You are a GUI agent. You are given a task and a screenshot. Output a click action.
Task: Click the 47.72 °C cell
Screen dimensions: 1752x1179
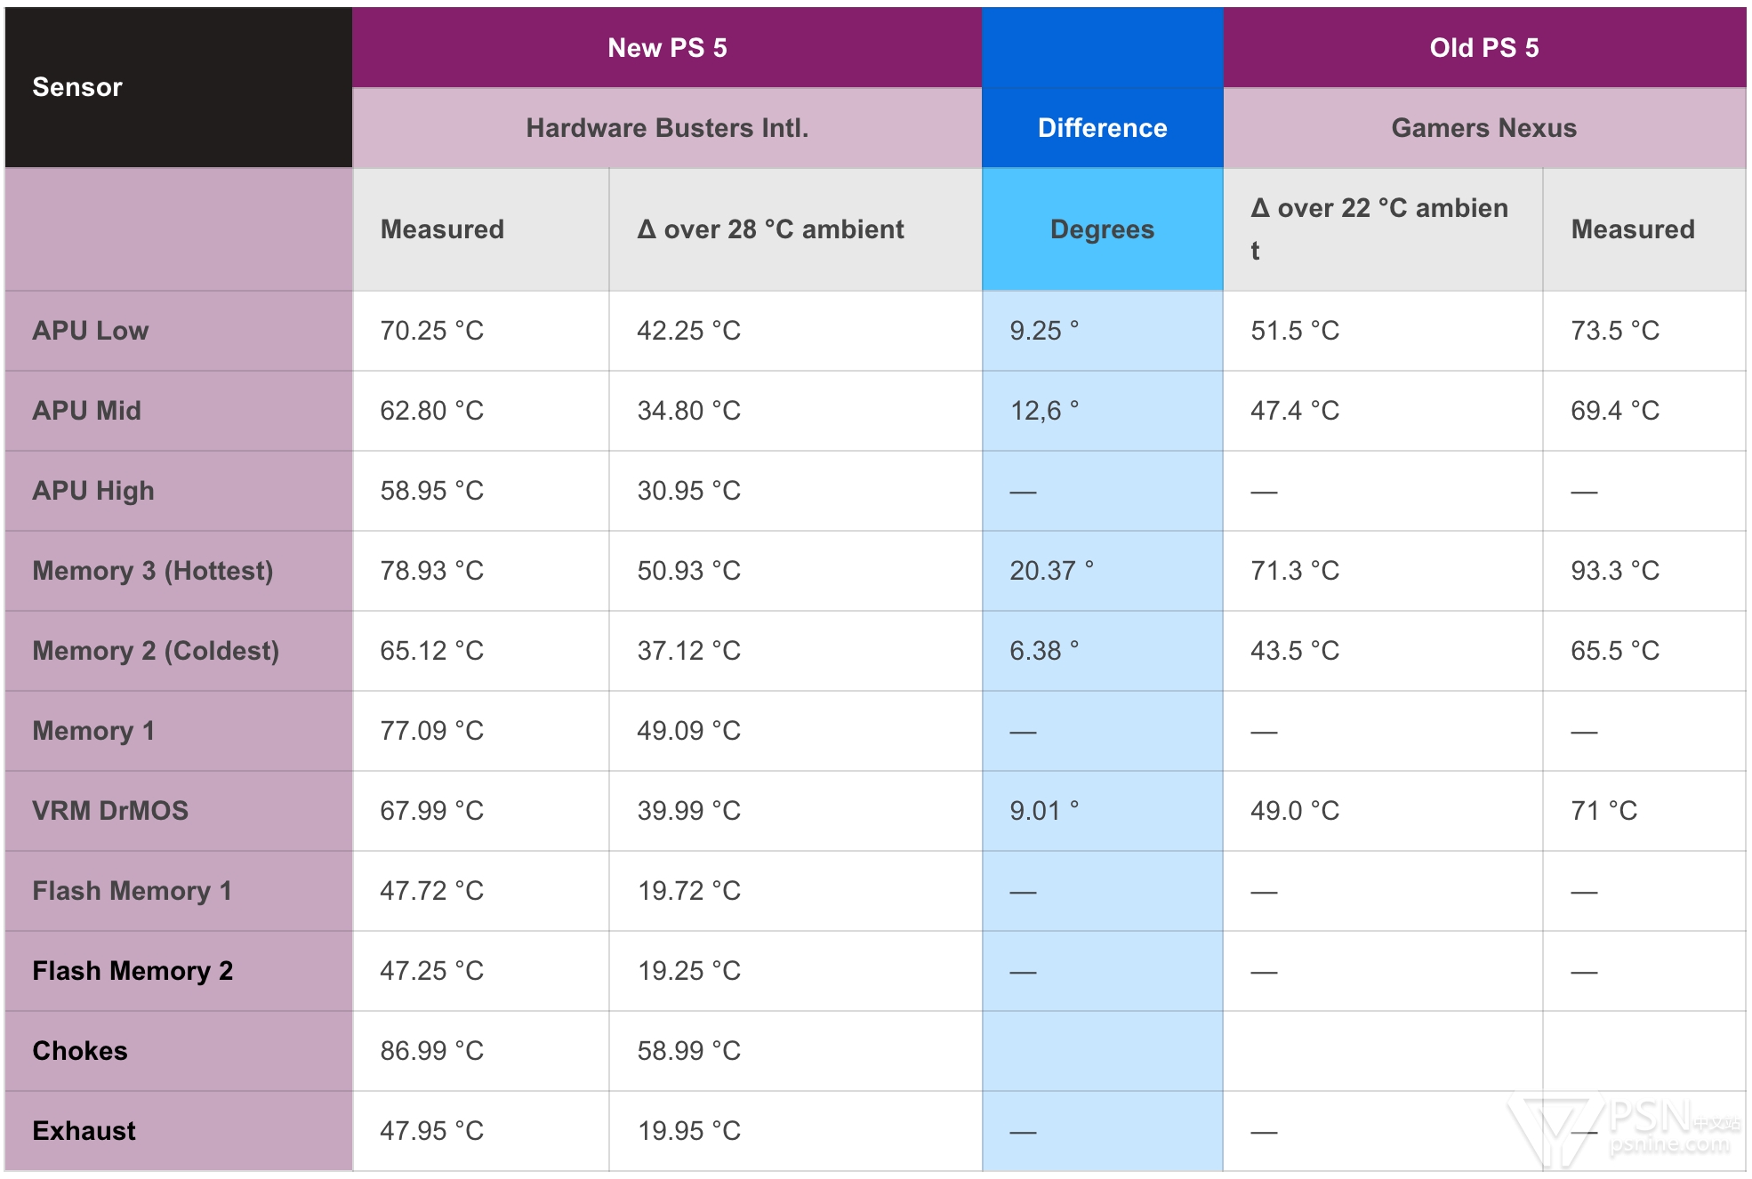[x=481, y=891]
